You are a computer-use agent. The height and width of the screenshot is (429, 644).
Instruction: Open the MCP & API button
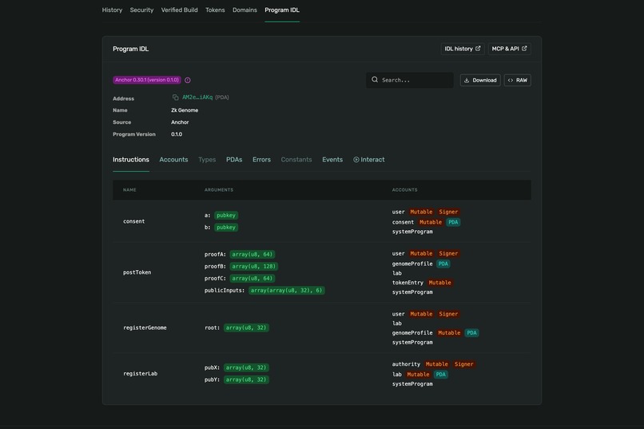tap(509, 49)
